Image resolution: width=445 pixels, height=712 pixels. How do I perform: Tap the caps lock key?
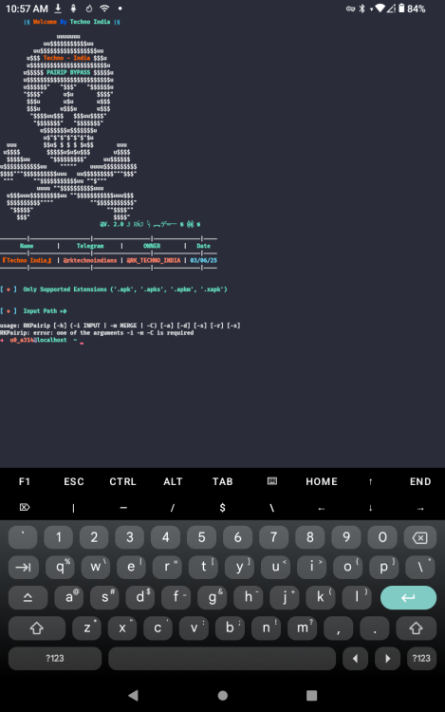28,597
